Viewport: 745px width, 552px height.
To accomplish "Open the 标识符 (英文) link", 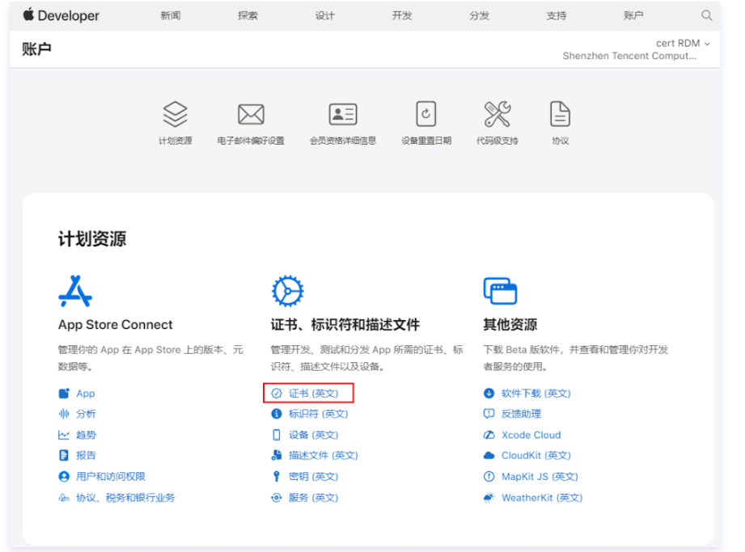I will (319, 414).
